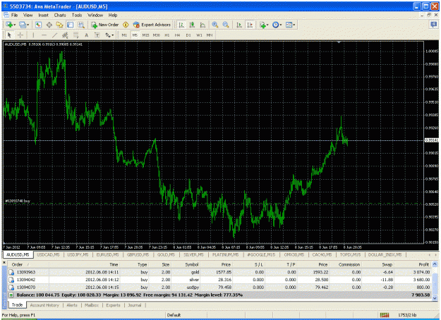Switch to H4 timeframe
Screen dimensions: 441x320
click(177, 35)
